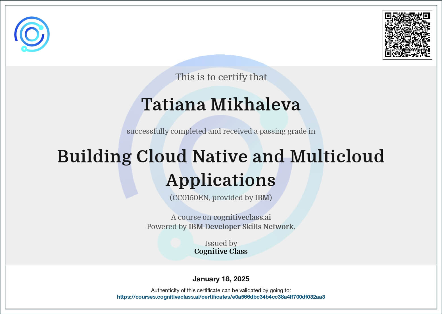
Task: Click the date 'January 18, 2025'
Action: pyautogui.click(x=221, y=279)
